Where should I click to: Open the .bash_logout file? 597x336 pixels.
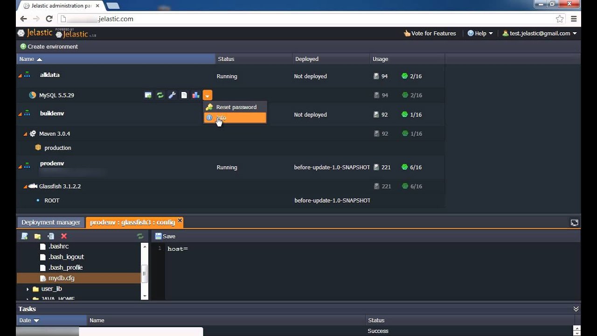pyautogui.click(x=66, y=257)
